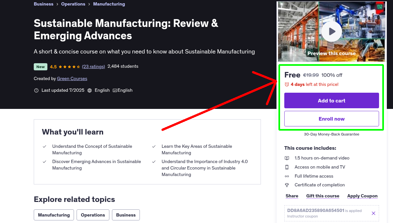This screenshot has height=223, width=393.
Task: Click the checkmark beside 'Discover Emerging Advances'
Action: [44, 162]
